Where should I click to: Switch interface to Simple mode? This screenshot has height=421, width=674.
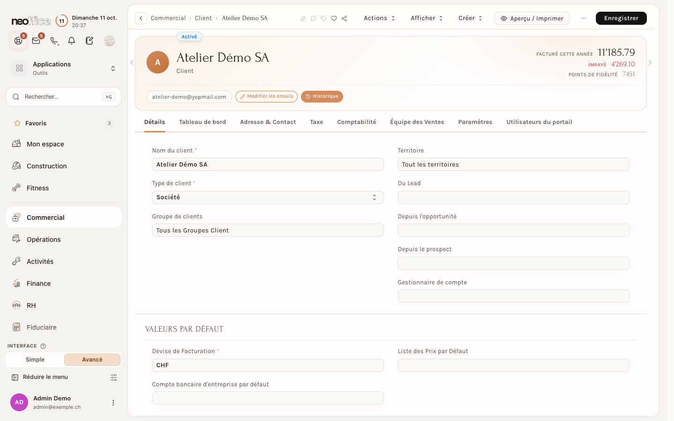[35, 360]
